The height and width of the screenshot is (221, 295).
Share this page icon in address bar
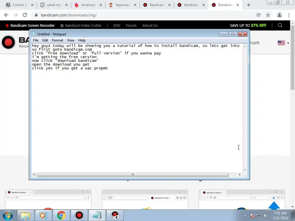pyautogui.click(x=258, y=15)
